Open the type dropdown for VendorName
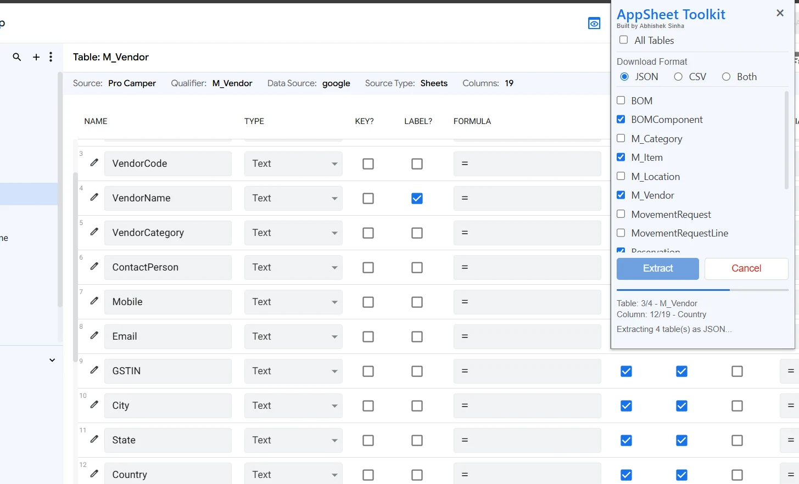Viewport: 799px width, 484px height. pos(293,198)
